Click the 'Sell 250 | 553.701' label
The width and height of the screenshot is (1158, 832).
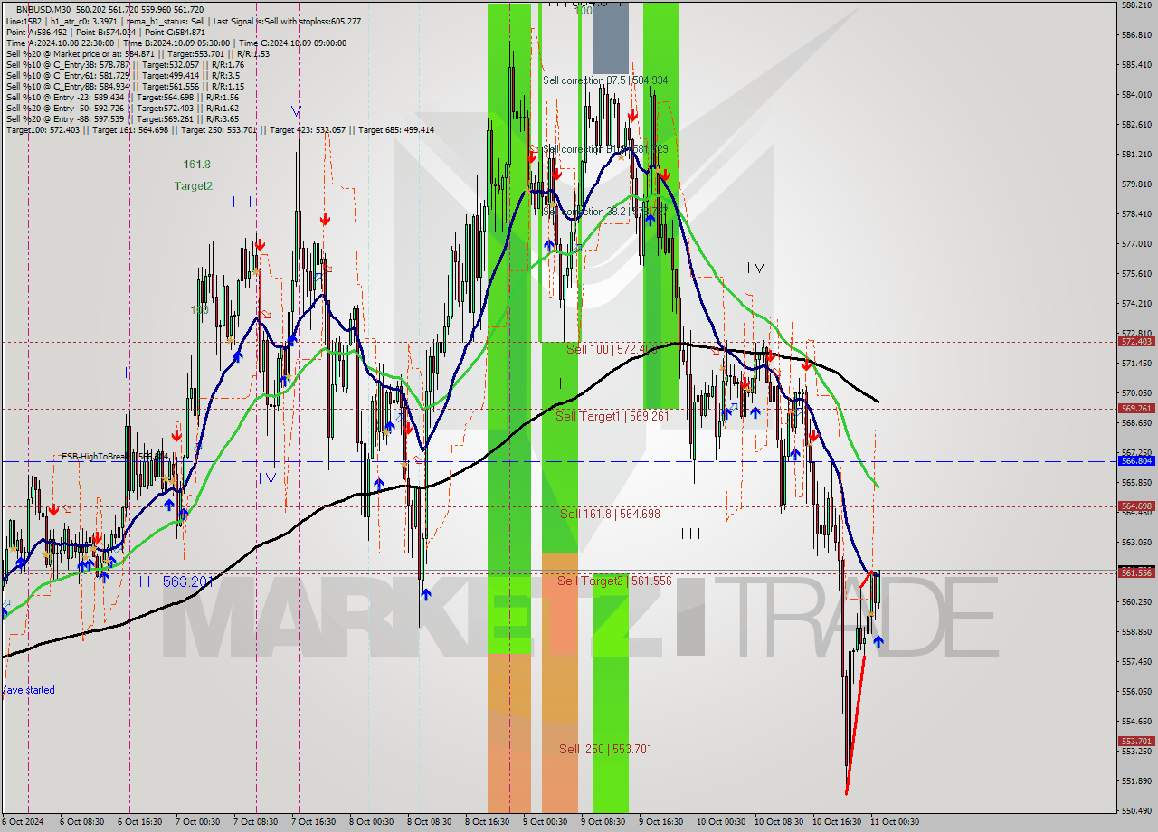[605, 749]
